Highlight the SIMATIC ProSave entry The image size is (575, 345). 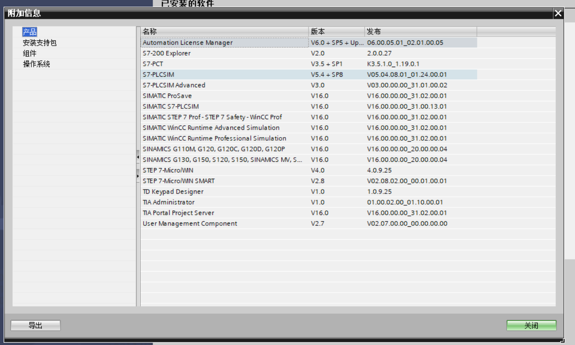click(167, 96)
